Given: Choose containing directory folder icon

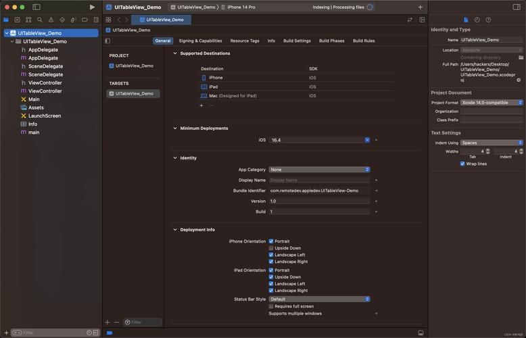Looking at the screenshot, I should 521,57.
